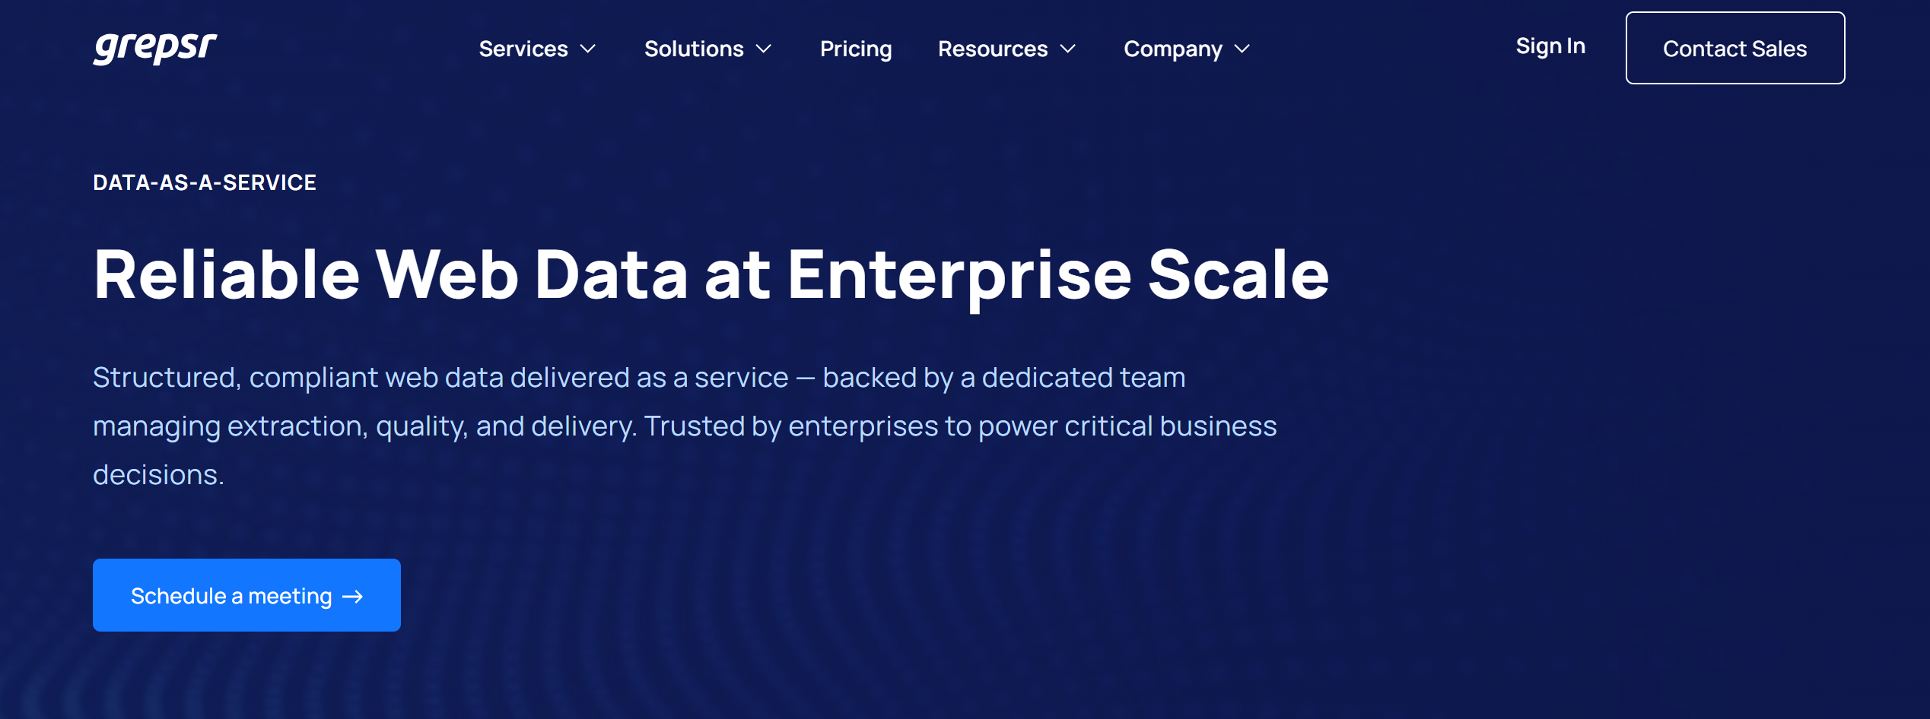Go to the Pricing page
The width and height of the screenshot is (1930, 719).
coord(856,49)
